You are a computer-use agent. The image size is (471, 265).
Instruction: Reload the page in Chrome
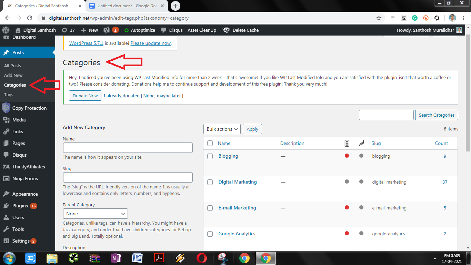tap(30, 18)
